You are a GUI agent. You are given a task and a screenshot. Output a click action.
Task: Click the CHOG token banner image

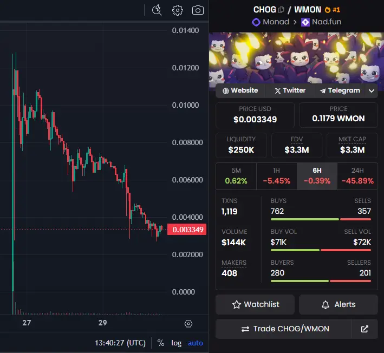(x=296, y=58)
